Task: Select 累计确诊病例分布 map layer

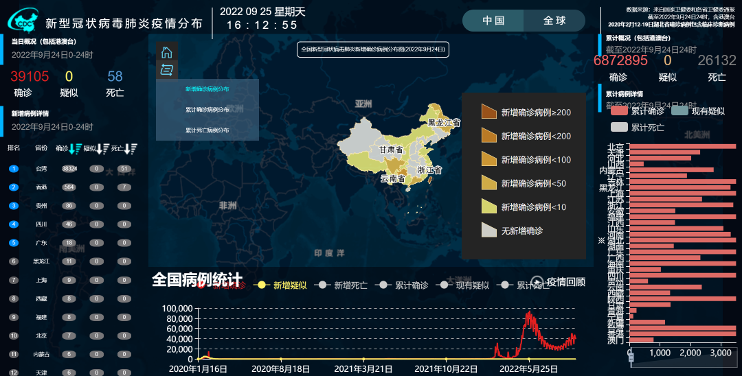Action: pos(207,110)
